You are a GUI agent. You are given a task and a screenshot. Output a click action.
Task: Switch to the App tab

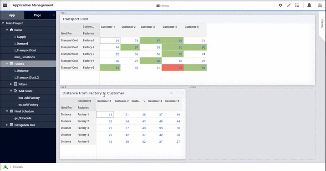[12, 15]
